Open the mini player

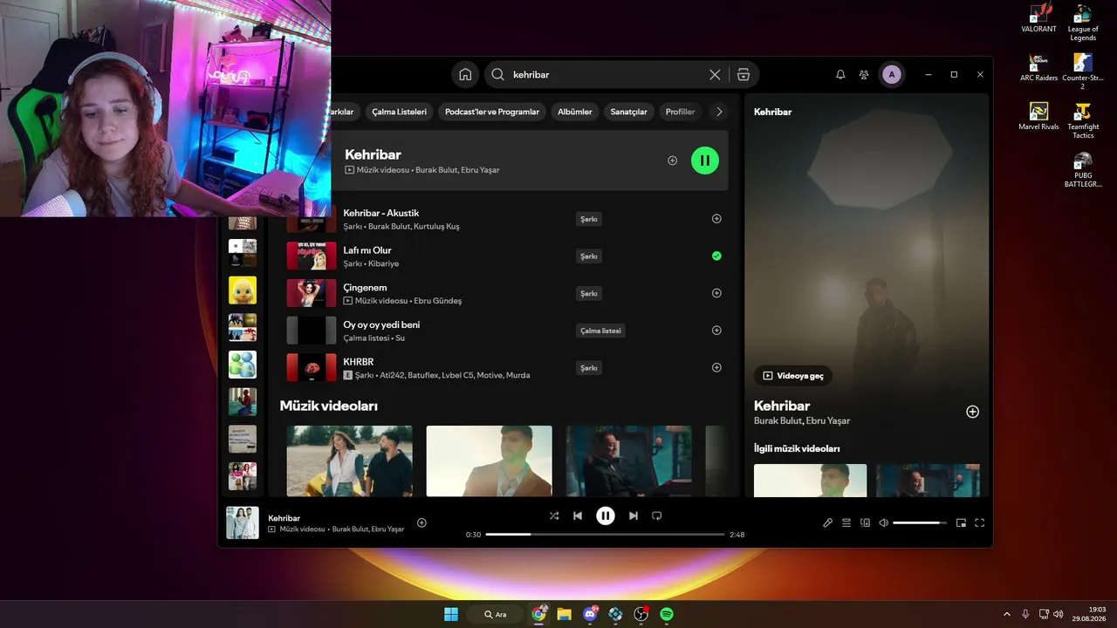961,523
